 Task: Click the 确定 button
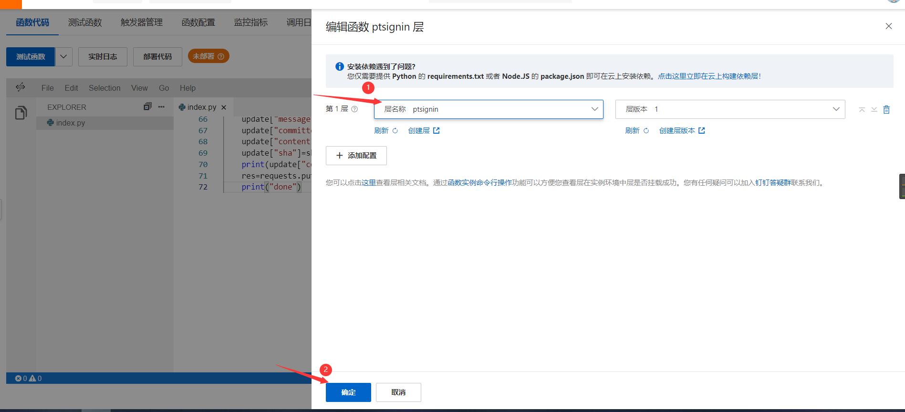point(348,392)
